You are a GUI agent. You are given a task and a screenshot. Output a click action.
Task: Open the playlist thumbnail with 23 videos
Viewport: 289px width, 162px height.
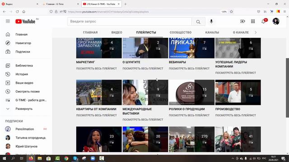(x=99, y=139)
